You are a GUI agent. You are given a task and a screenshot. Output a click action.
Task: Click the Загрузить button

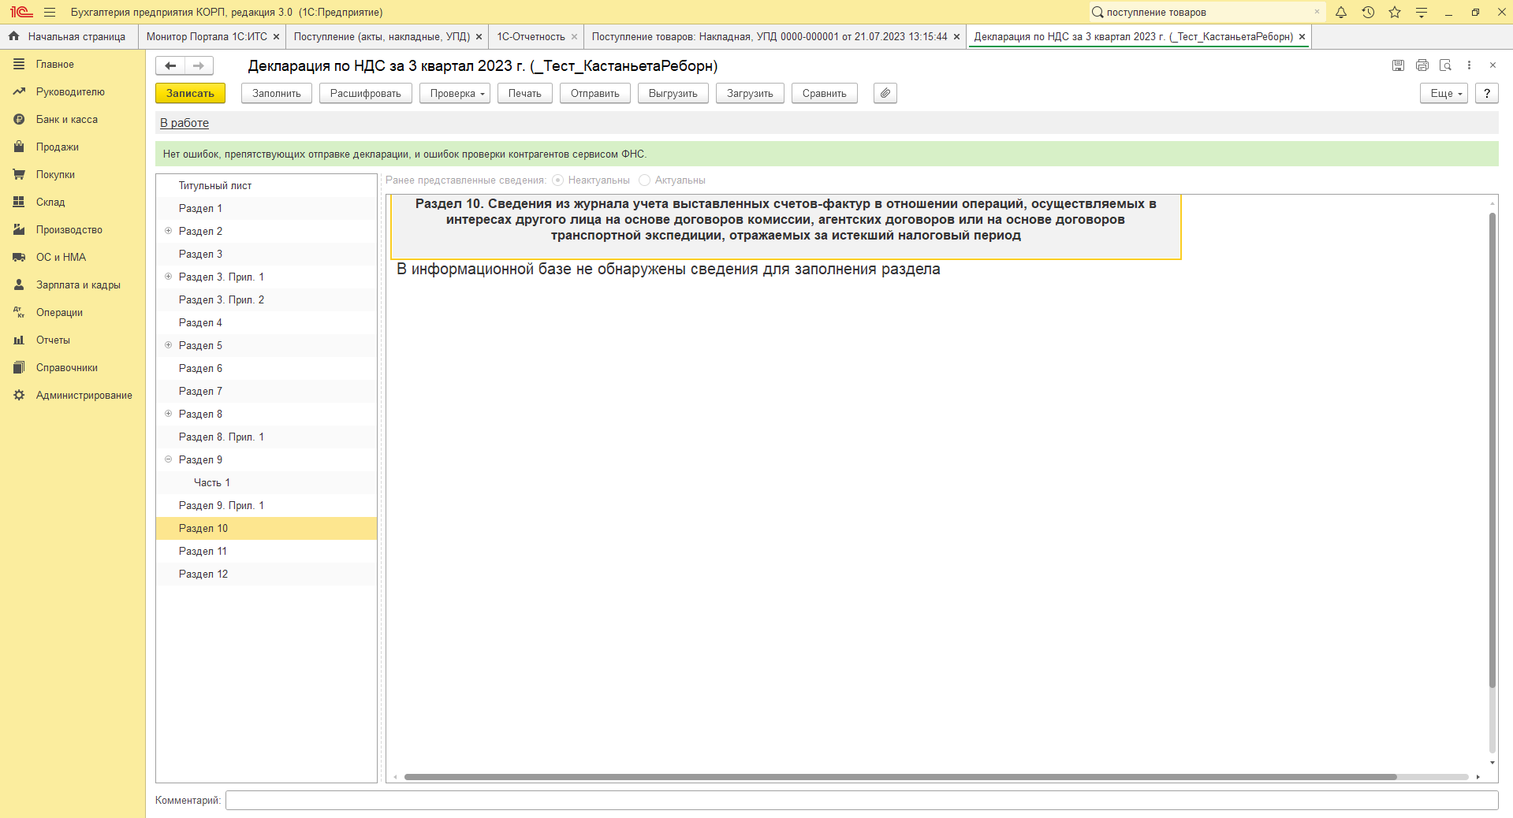click(750, 93)
